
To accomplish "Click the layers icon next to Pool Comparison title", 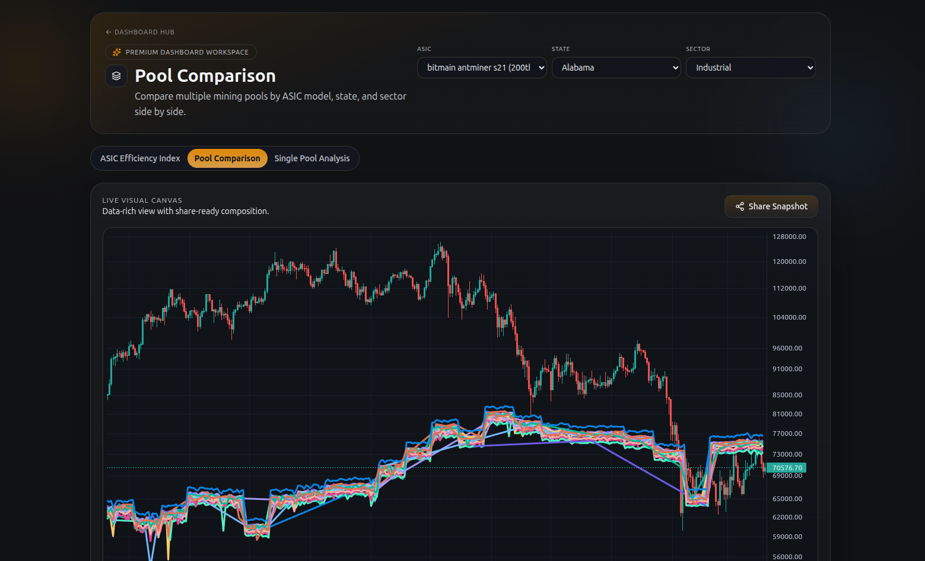I will [x=116, y=76].
